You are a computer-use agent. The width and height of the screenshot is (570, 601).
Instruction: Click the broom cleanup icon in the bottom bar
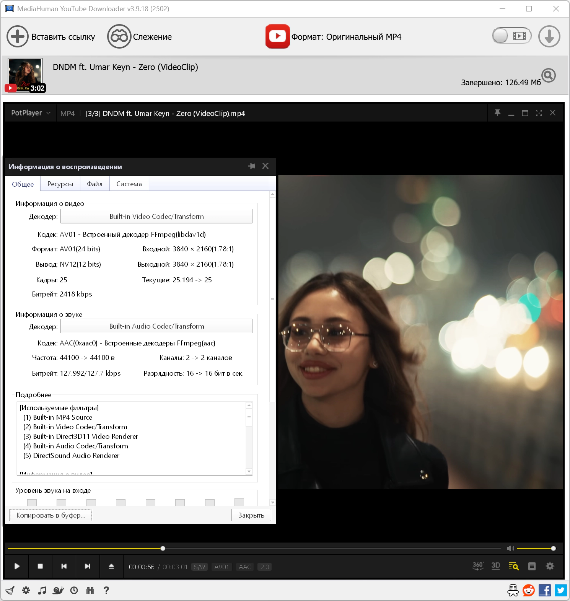pyautogui.click(x=10, y=590)
